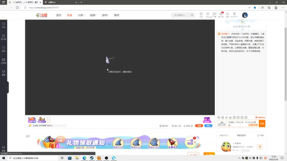Image resolution: width=287 pixels, height=161 pixels.
Task: Click the envelope icon in chat toolbar
Action: (x=222, y=117)
